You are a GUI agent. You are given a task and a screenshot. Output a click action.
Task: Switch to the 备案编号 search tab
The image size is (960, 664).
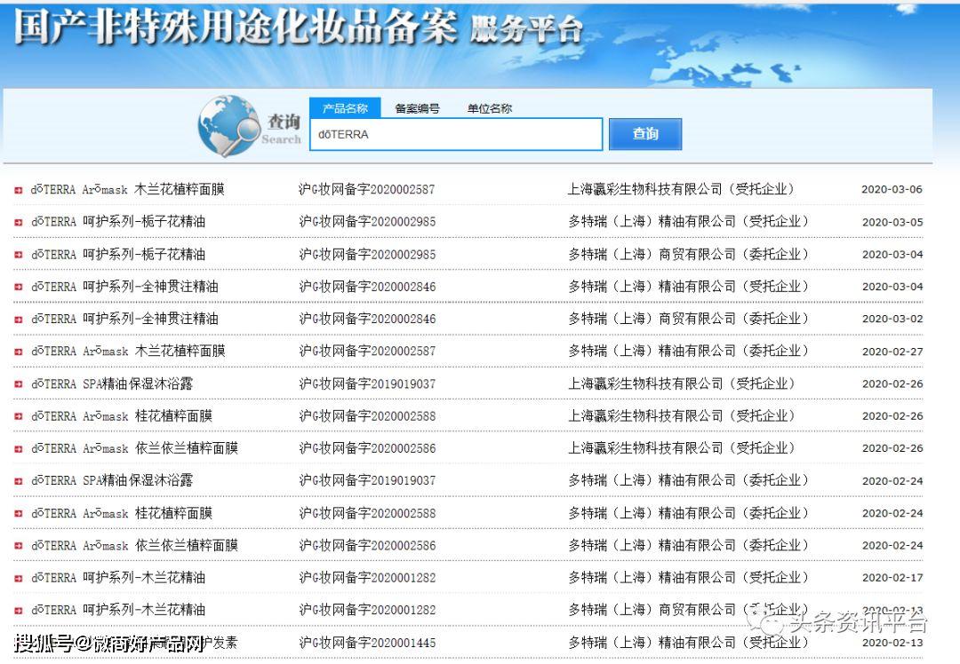pyautogui.click(x=417, y=109)
